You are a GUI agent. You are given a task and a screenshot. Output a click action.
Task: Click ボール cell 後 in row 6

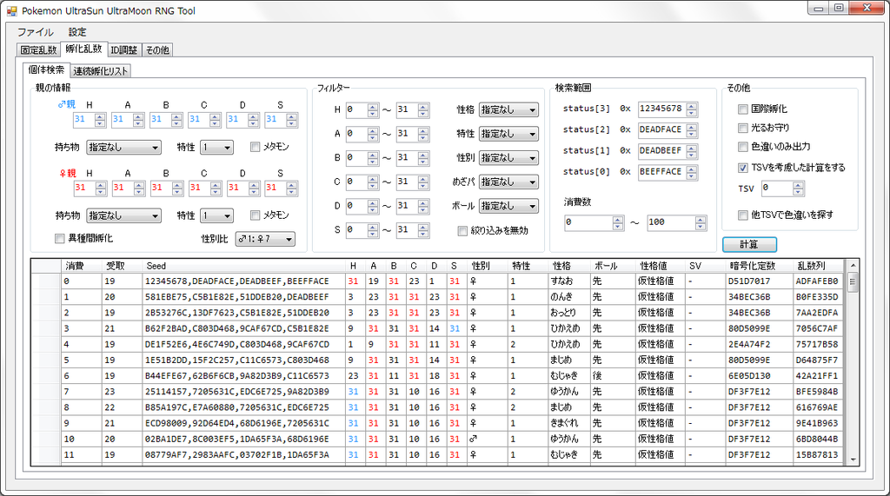tap(613, 375)
